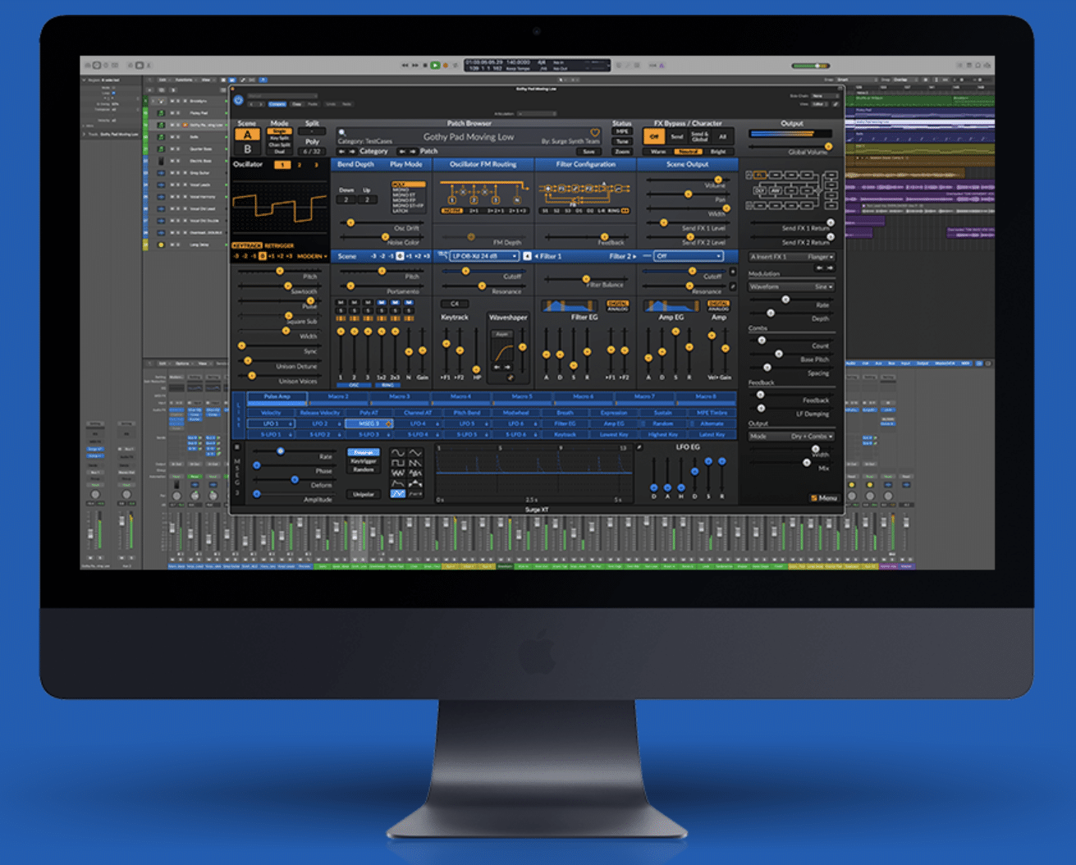The width and height of the screenshot is (1076, 865).
Task: Click the Filter EG envelope display
Action: pyautogui.click(x=570, y=306)
